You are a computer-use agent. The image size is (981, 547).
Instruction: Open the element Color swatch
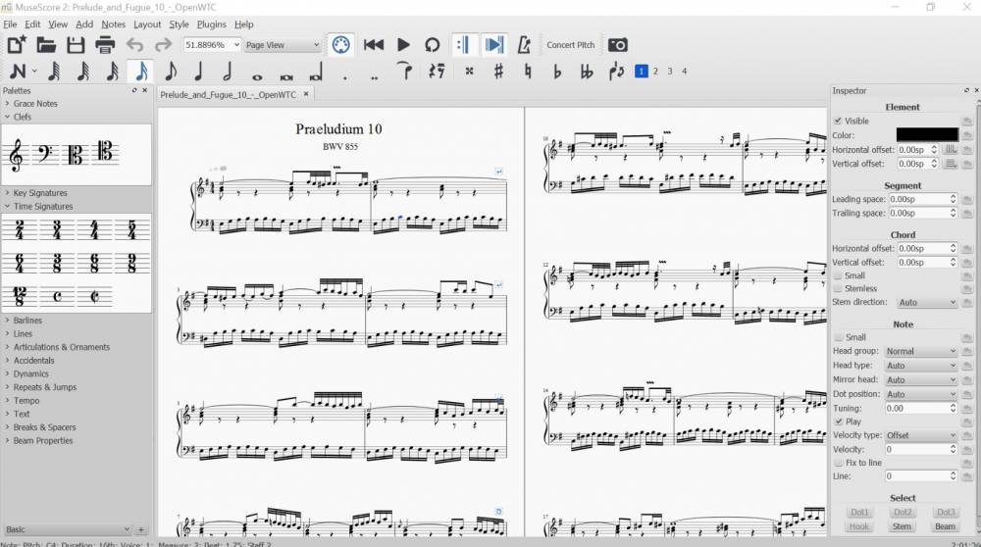click(927, 135)
